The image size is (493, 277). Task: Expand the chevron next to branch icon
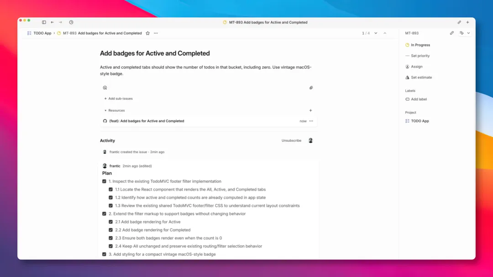468,33
